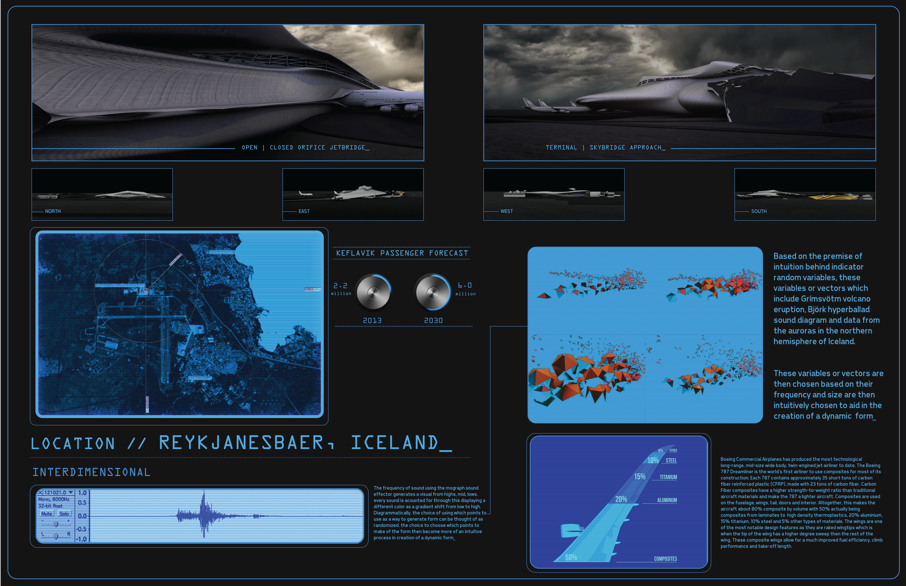Click the Reykjanesbaer label on the map
Viewport: 906px width, 586px height.
point(221,252)
